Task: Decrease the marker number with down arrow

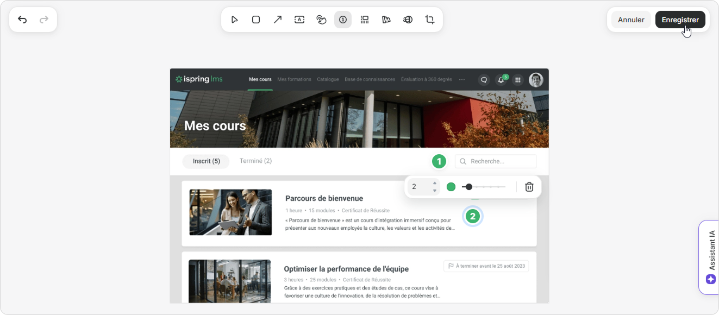Action: (x=435, y=191)
